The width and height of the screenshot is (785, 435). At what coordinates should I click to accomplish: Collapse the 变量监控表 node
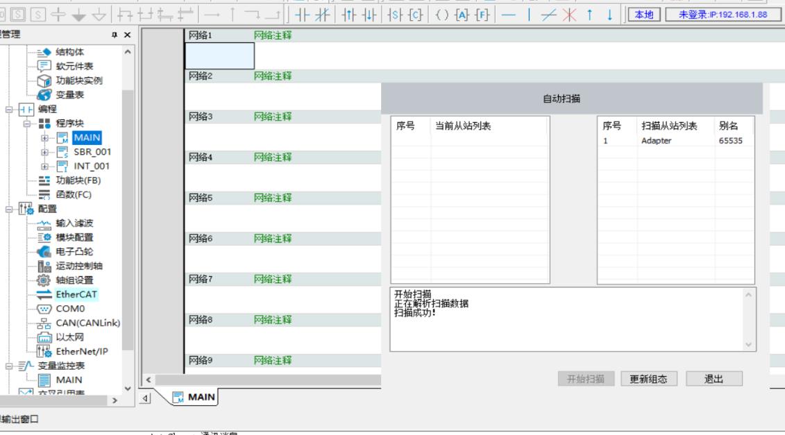coord(9,366)
